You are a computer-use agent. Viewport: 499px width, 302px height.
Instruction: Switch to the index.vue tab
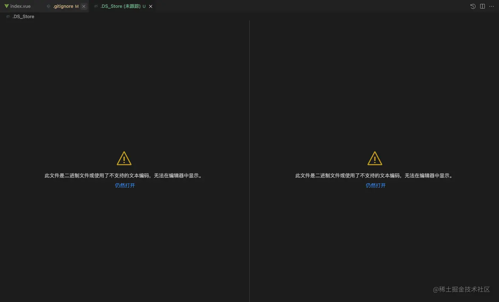pos(20,6)
